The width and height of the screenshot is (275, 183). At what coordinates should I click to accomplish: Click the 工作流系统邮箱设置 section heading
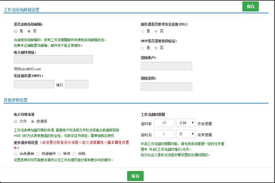pos(22,10)
